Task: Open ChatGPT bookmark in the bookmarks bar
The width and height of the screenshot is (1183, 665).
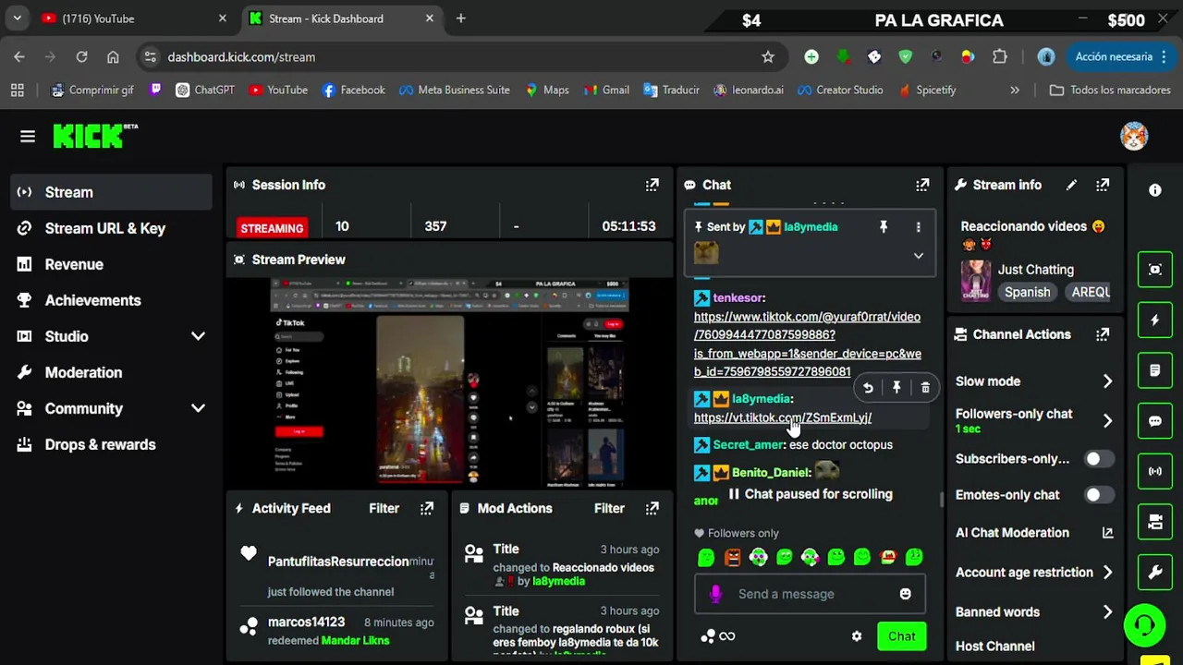Action: tap(204, 90)
